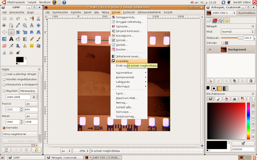
Task: Choose the Pencil tool
Action: (x=32, y=39)
